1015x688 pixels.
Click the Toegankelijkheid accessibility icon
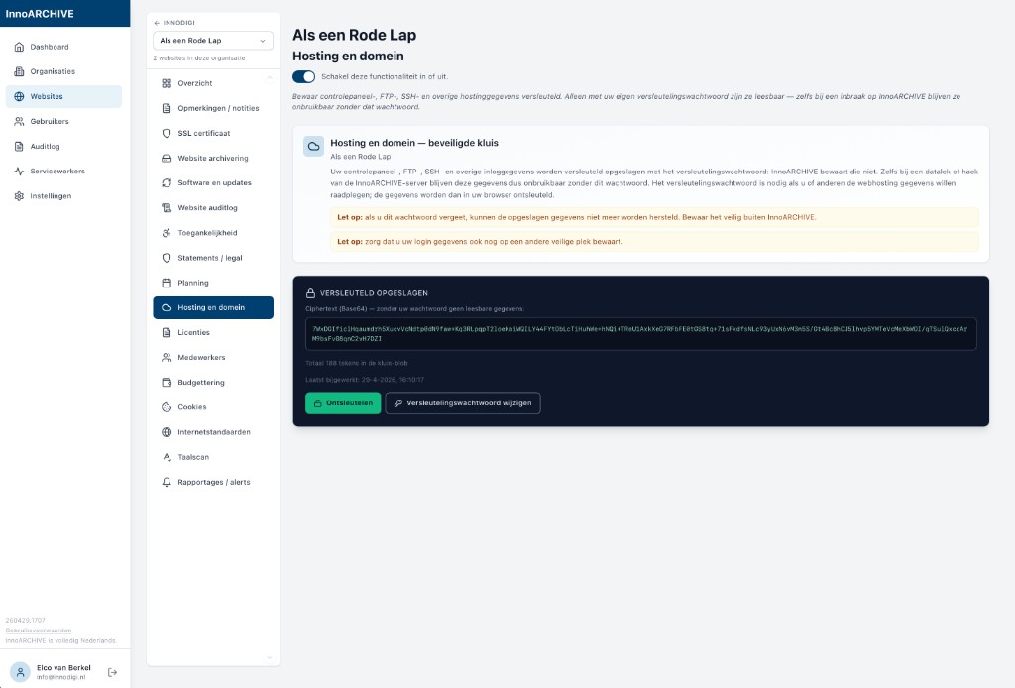(x=168, y=233)
